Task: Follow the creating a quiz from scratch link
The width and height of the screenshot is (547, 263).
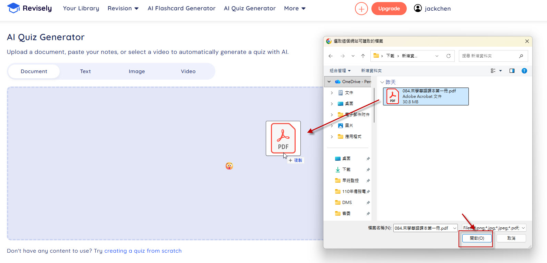Action: 143,251
